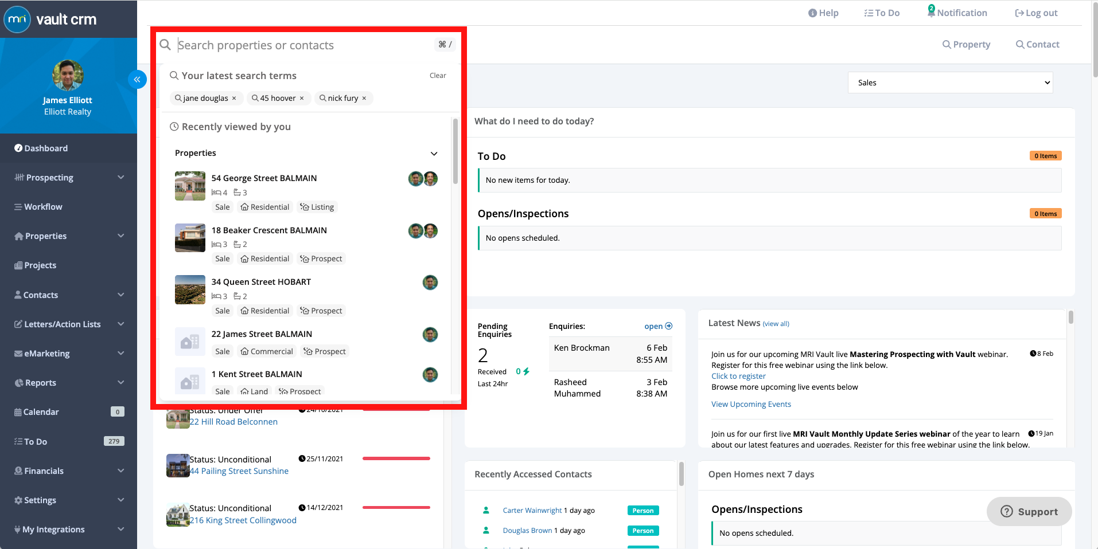This screenshot has width=1098, height=549.
Task: Remove the '45 hoover' search term
Action: tap(302, 99)
